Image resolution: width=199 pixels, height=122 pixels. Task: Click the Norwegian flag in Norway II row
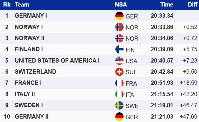click(x=119, y=38)
